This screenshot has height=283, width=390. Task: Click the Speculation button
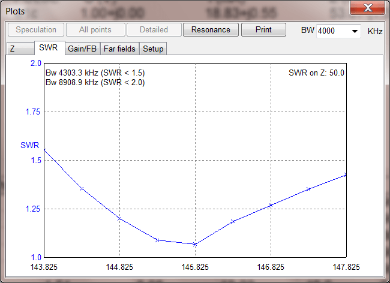tap(36, 30)
